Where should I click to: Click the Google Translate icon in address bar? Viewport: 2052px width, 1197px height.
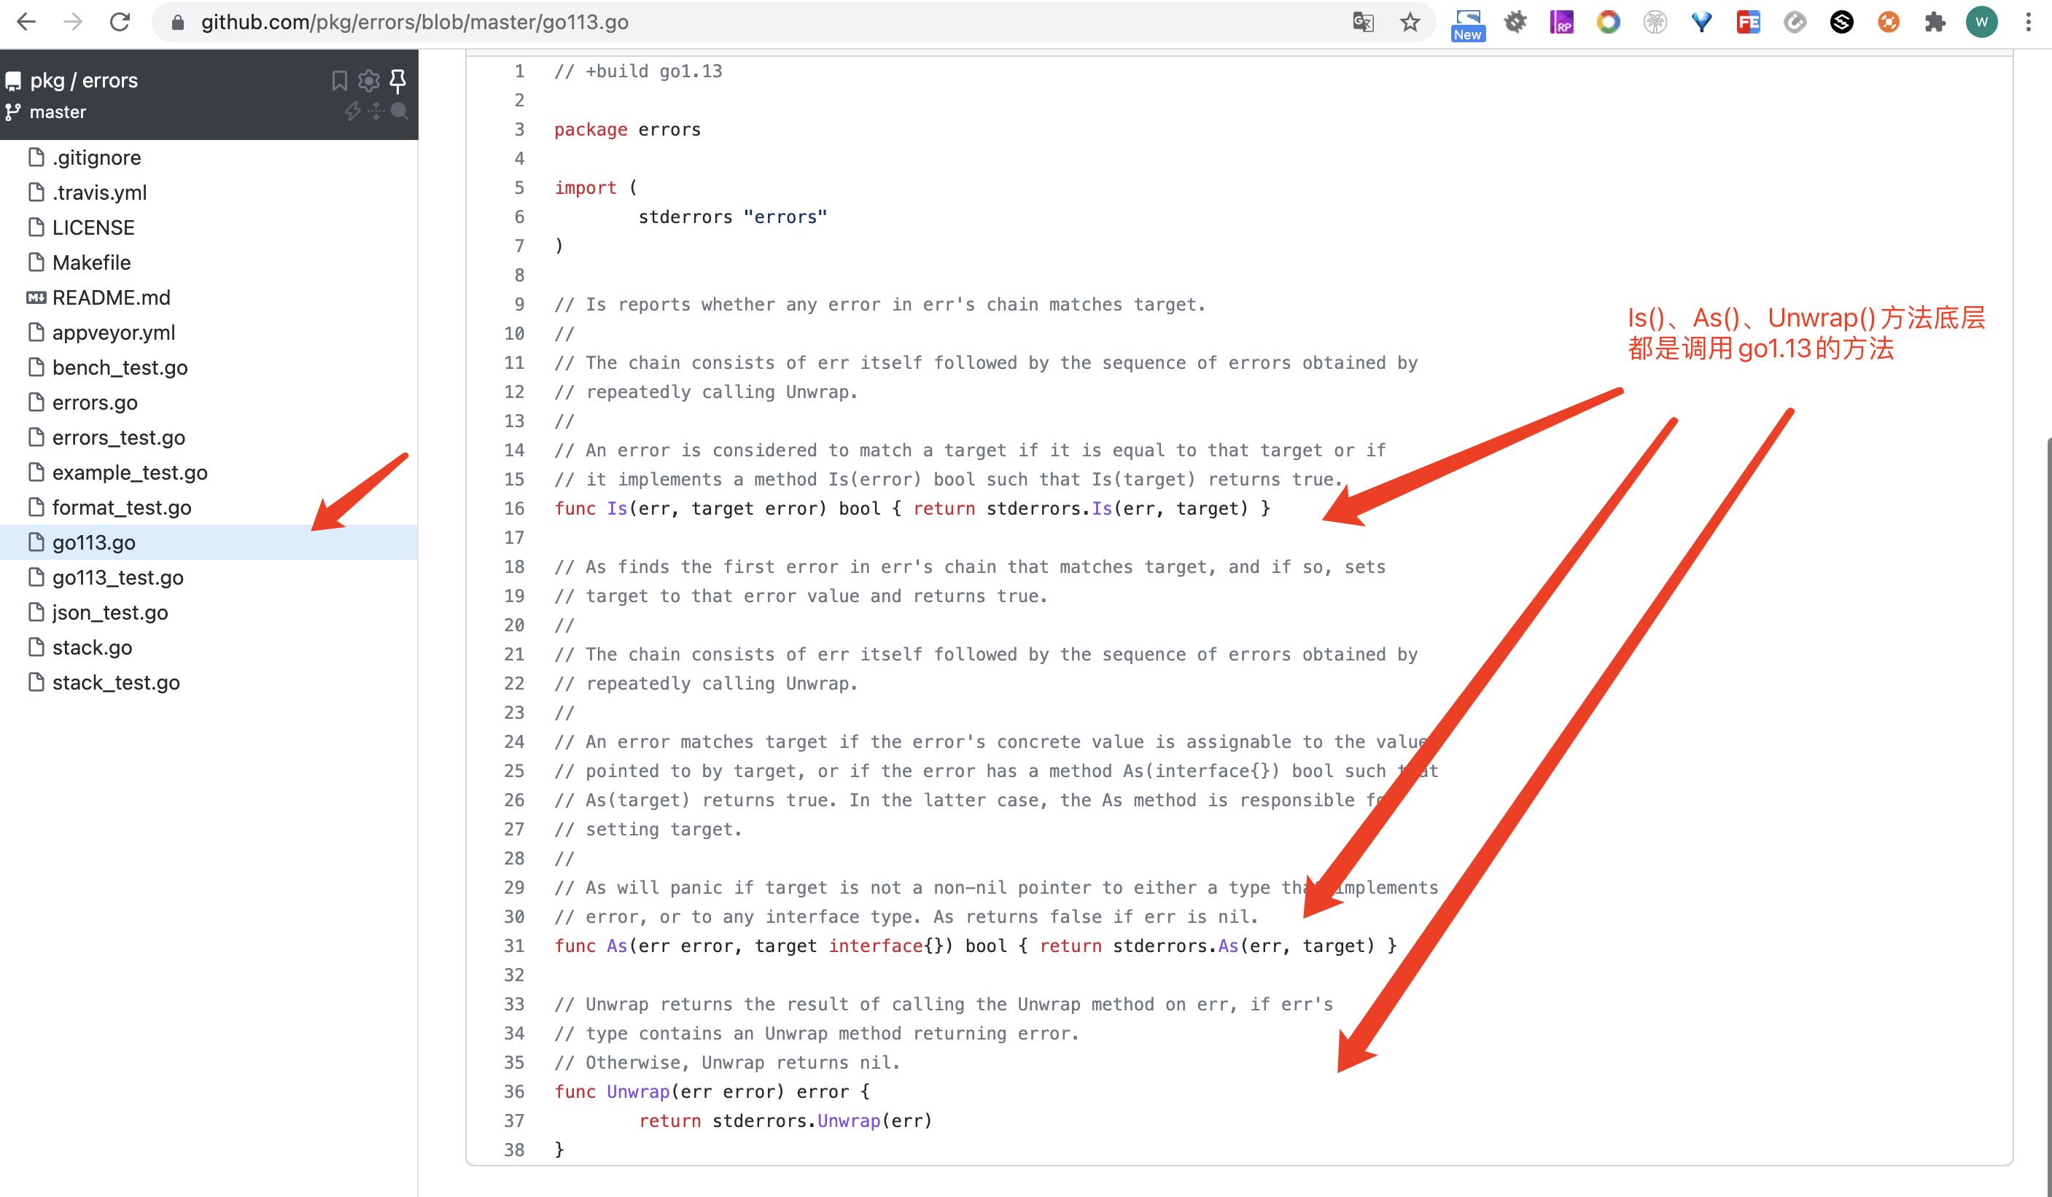(x=1363, y=23)
